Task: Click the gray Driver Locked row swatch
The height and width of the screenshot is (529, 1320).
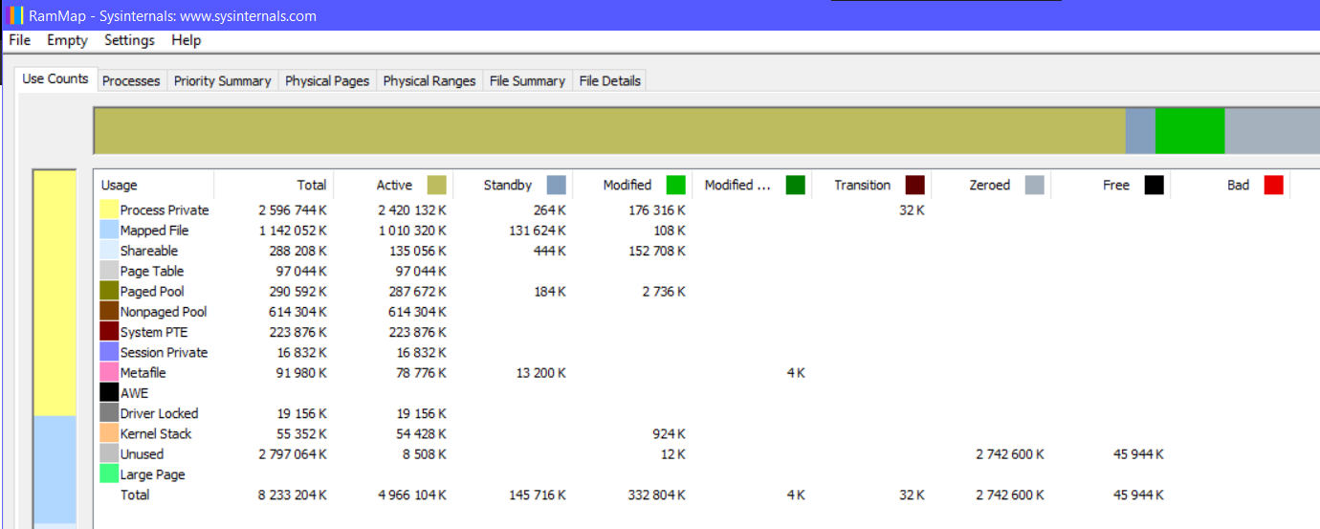Action: click(109, 413)
